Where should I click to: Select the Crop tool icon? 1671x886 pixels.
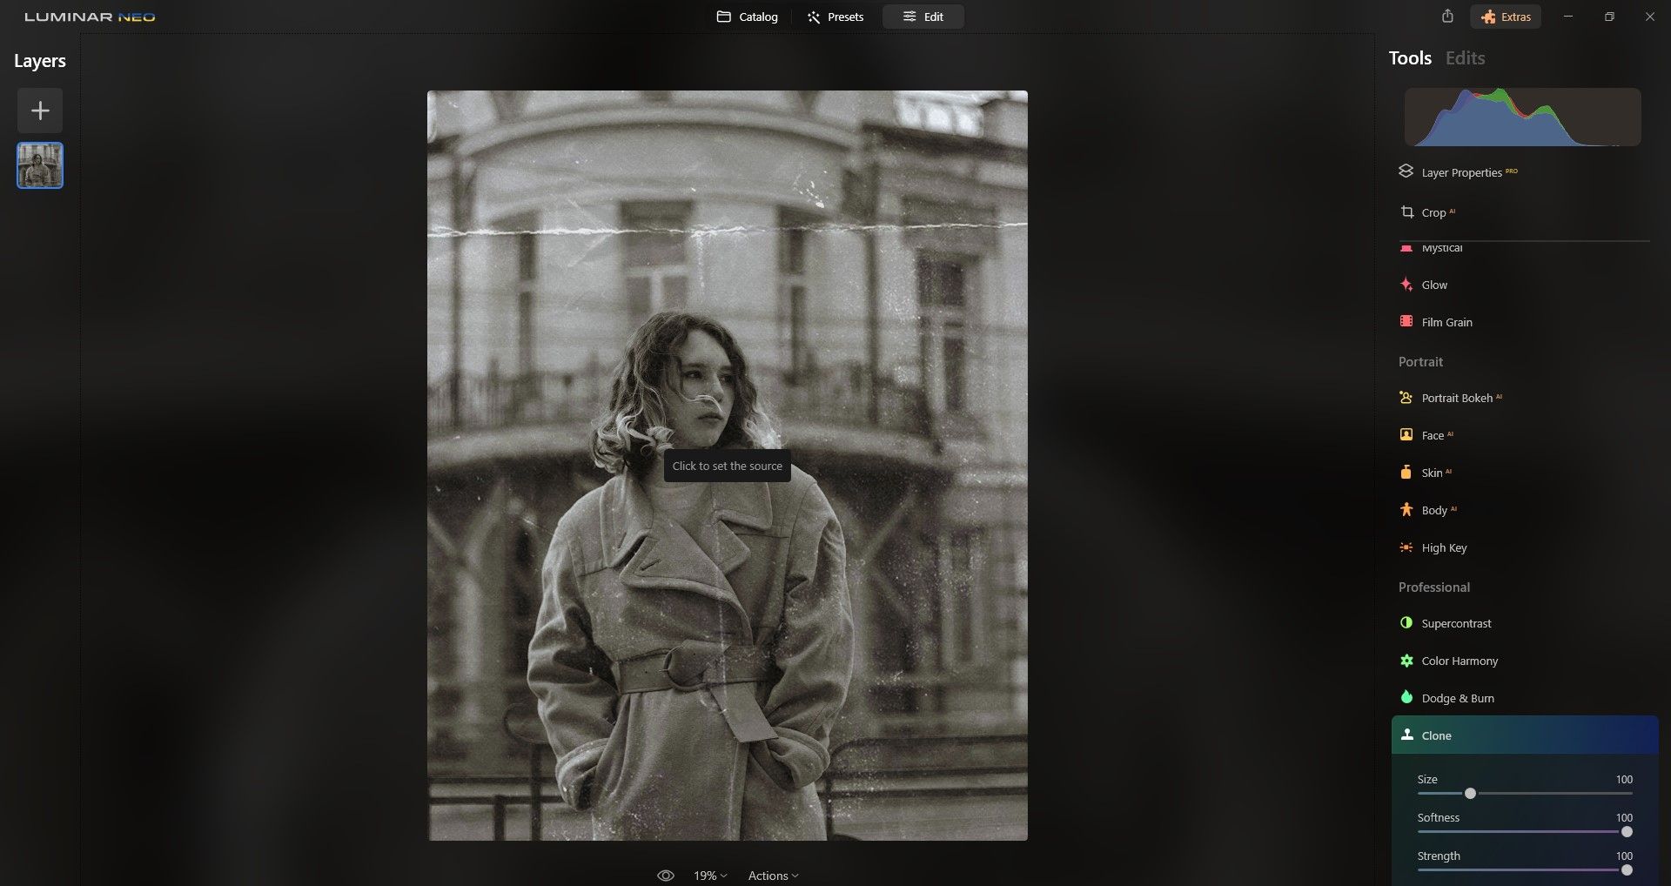tap(1406, 211)
